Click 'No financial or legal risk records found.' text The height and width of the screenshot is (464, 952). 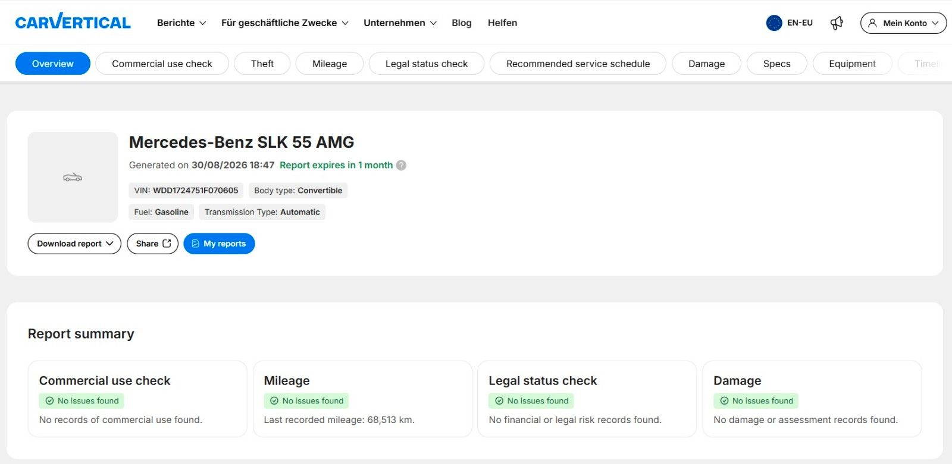(575, 420)
